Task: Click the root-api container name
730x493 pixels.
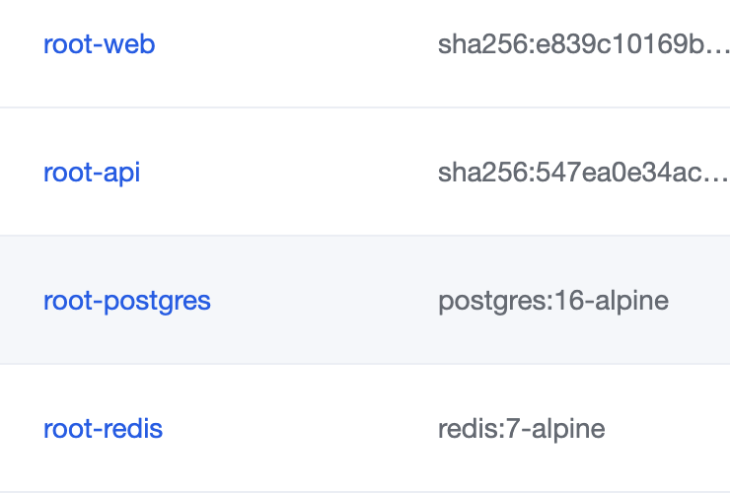Action: (92, 173)
